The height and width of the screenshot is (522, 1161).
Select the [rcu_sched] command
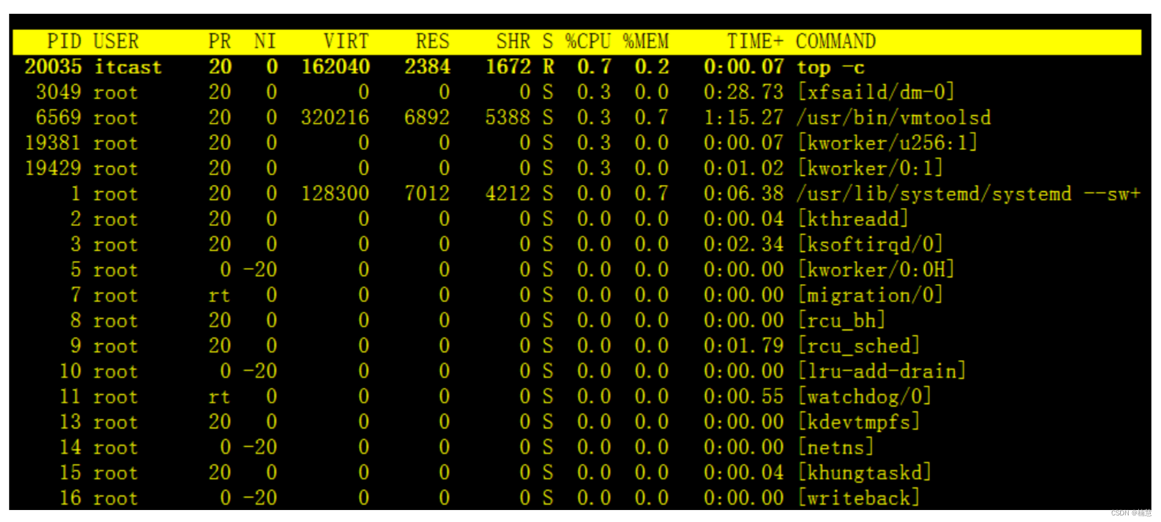858,346
